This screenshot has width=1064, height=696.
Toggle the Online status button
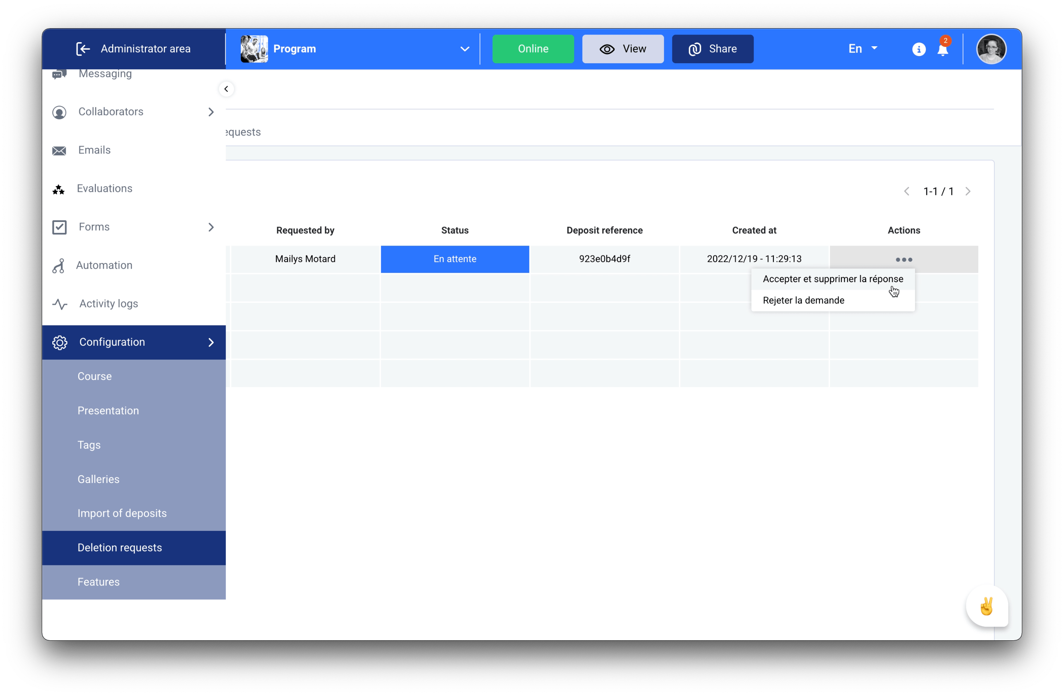coord(533,49)
